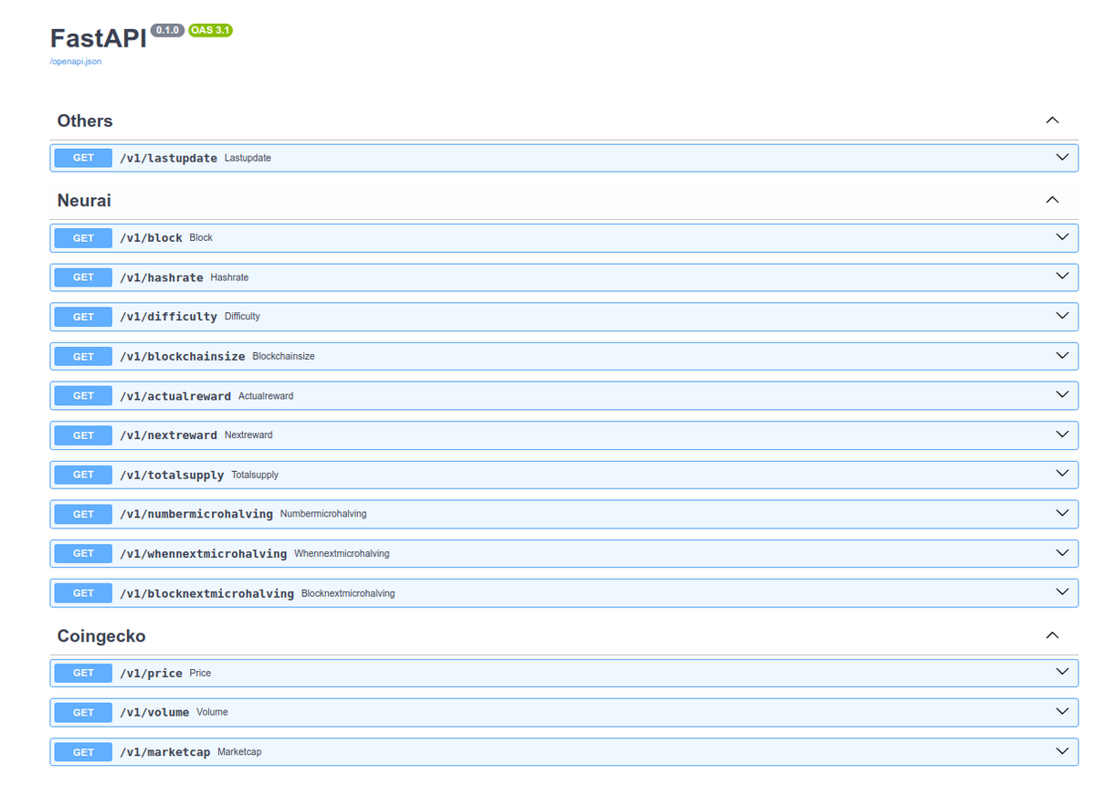Expand the /v1/nextreward endpoint arrow
1096x785 pixels.
point(1061,434)
